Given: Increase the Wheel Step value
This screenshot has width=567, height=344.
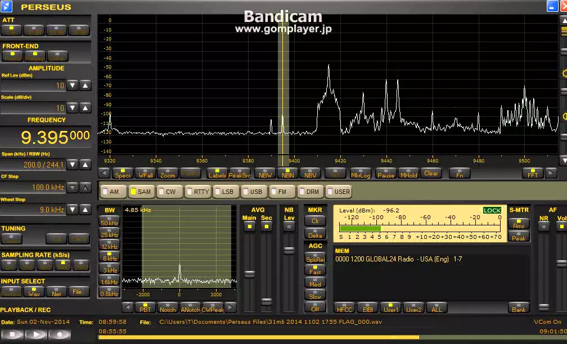Looking at the screenshot, I should [x=85, y=210].
